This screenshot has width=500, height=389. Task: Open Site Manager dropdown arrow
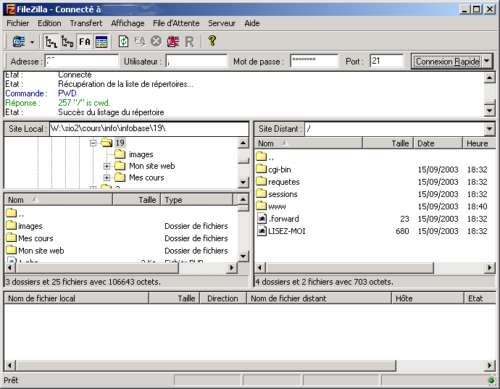click(x=32, y=42)
